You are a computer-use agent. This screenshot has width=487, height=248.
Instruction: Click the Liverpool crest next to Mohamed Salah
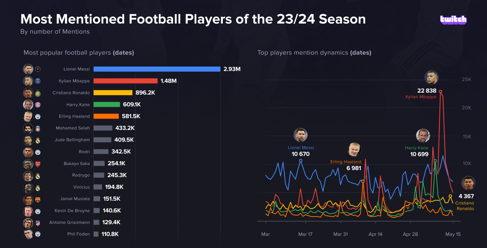pyautogui.click(x=38, y=129)
